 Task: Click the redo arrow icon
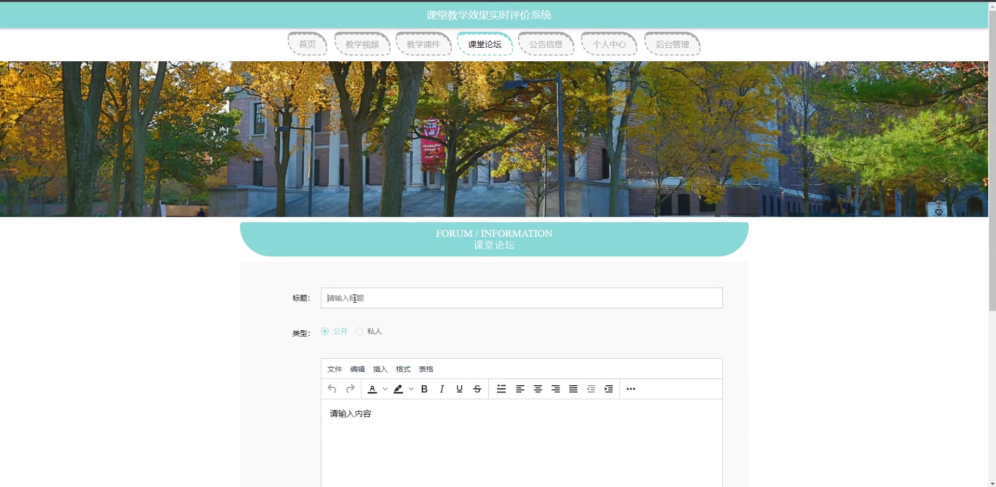(351, 389)
